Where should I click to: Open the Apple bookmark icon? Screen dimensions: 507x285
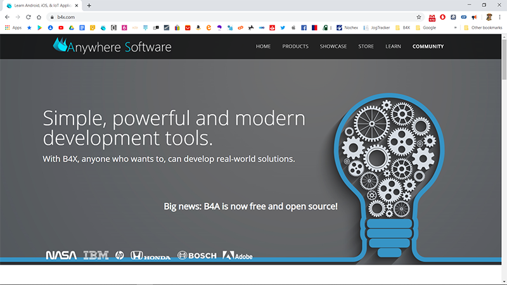pos(293,28)
